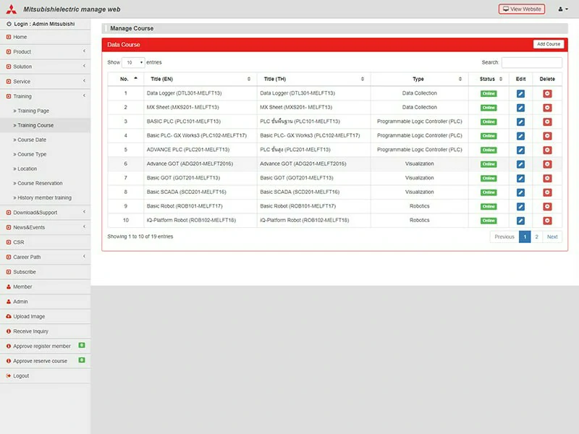Viewport: 579px width, 434px height.
Task: Log out using the Logout link
Action: pos(45,375)
